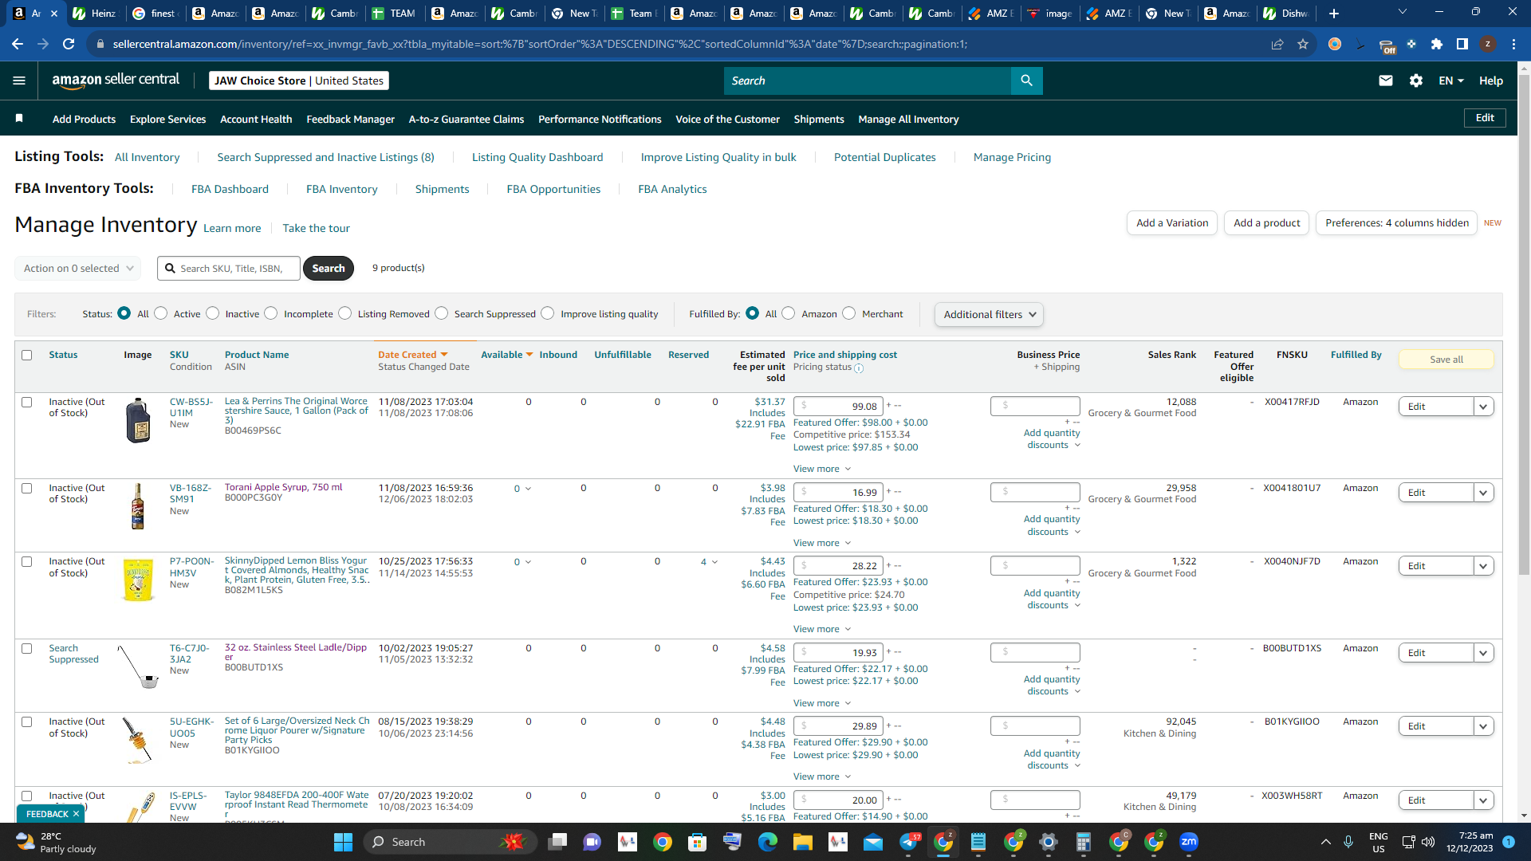Open Add Products nav item
1531x861 pixels.
(84, 119)
